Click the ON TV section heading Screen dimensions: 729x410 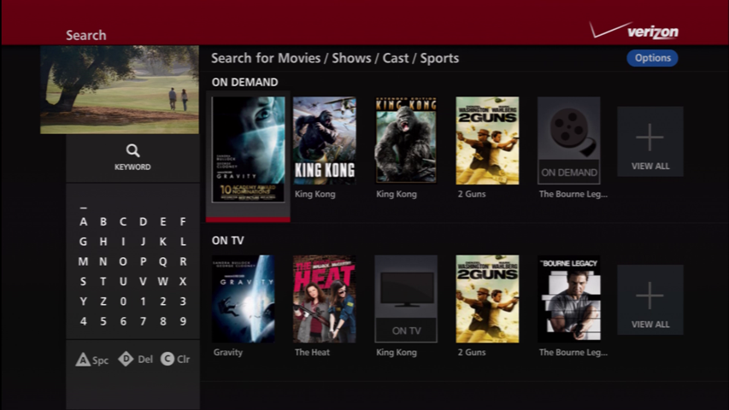(x=228, y=241)
